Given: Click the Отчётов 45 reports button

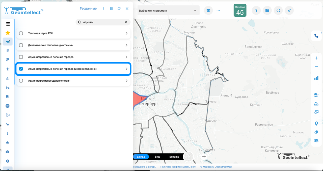Looking at the screenshot, I should click(240, 11).
